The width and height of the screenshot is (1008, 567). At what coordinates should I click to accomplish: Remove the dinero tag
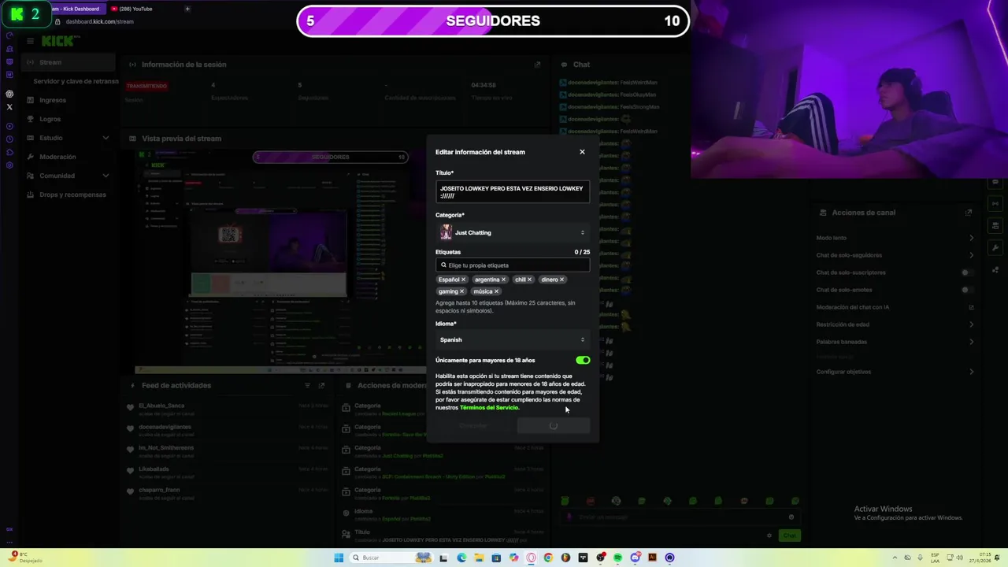(x=562, y=280)
